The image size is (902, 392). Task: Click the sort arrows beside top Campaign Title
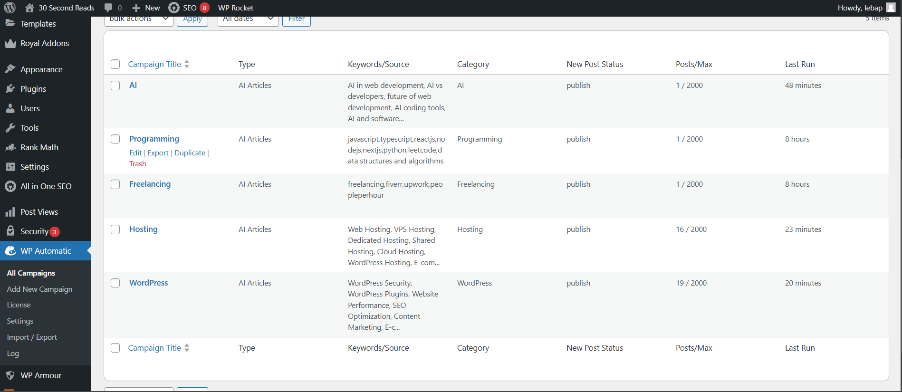[187, 64]
